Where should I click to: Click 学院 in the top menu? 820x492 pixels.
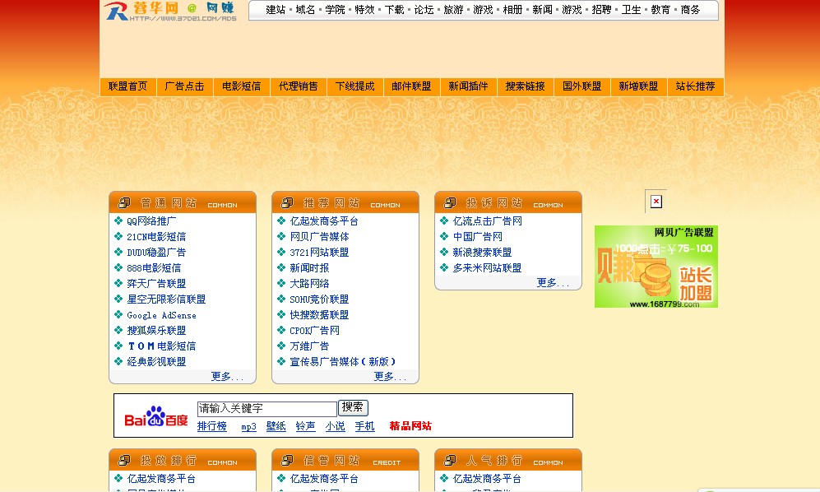pyautogui.click(x=335, y=9)
